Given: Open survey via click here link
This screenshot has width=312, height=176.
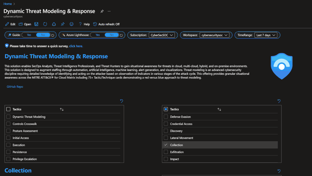Looking at the screenshot, I should [76, 46].
